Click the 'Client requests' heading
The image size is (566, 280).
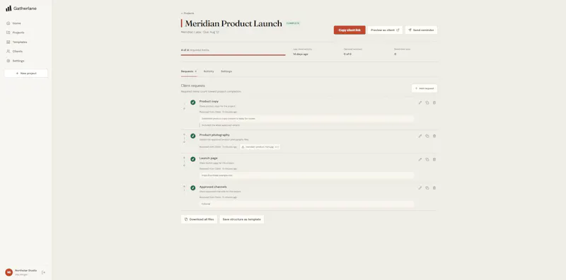click(192, 86)
